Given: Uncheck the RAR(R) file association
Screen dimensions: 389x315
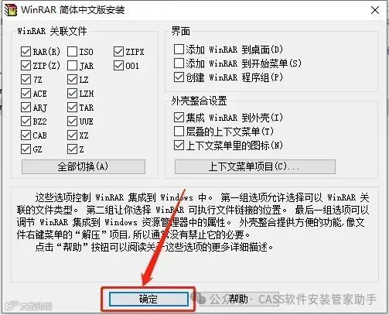Looking at the screenshot, I should tap(26, 52).
